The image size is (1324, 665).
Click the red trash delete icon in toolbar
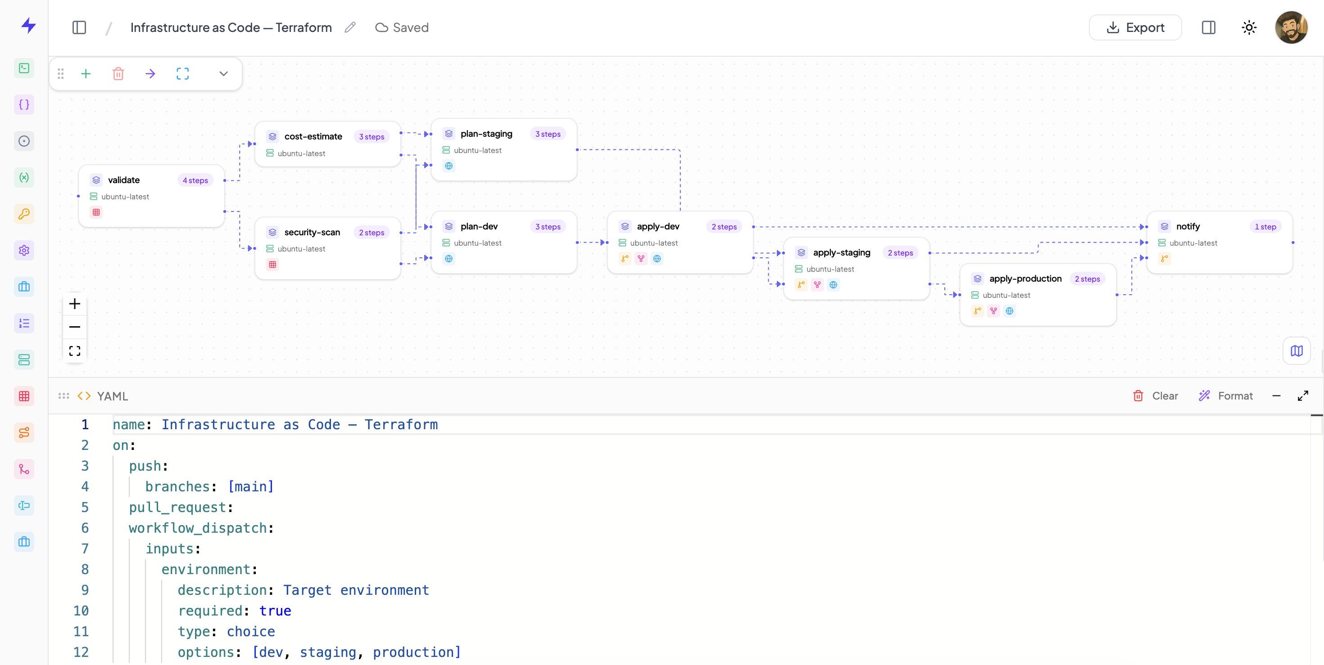(118, 74)
